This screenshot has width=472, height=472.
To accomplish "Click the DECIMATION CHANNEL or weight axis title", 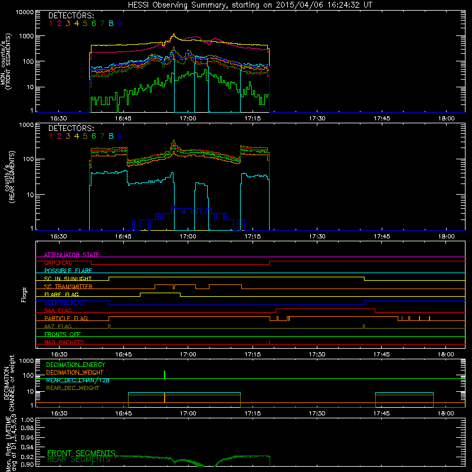I will (9, 383).
